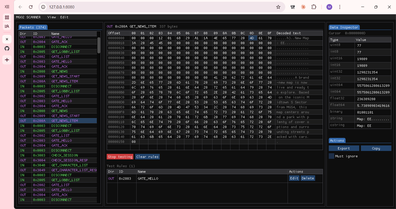Click the packets list scrollbar thumb
Image resolution: width=396 pixels, height=209 pixels.
click(x=99, y=45)
